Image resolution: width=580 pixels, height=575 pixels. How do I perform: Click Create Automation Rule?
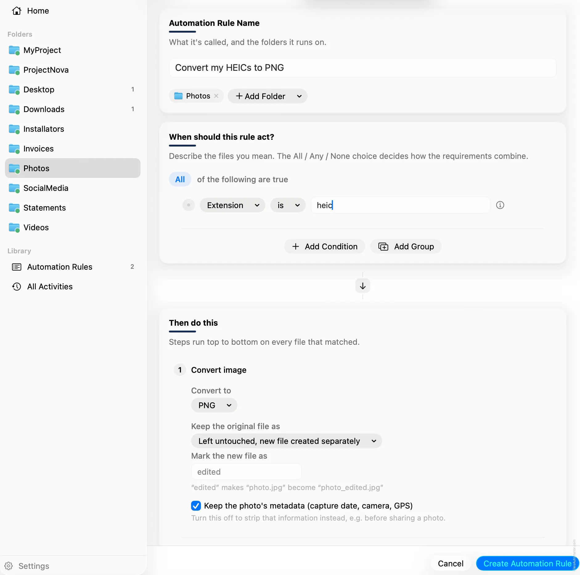527,564
